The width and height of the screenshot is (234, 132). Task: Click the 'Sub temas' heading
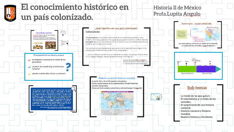[x=197, y=87]
